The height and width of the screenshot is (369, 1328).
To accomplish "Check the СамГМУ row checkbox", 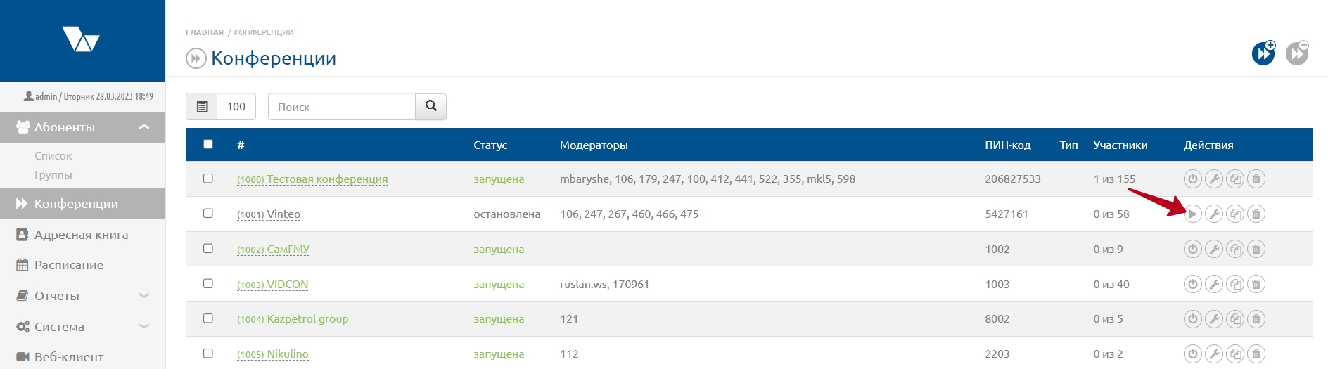I will 207,248.
